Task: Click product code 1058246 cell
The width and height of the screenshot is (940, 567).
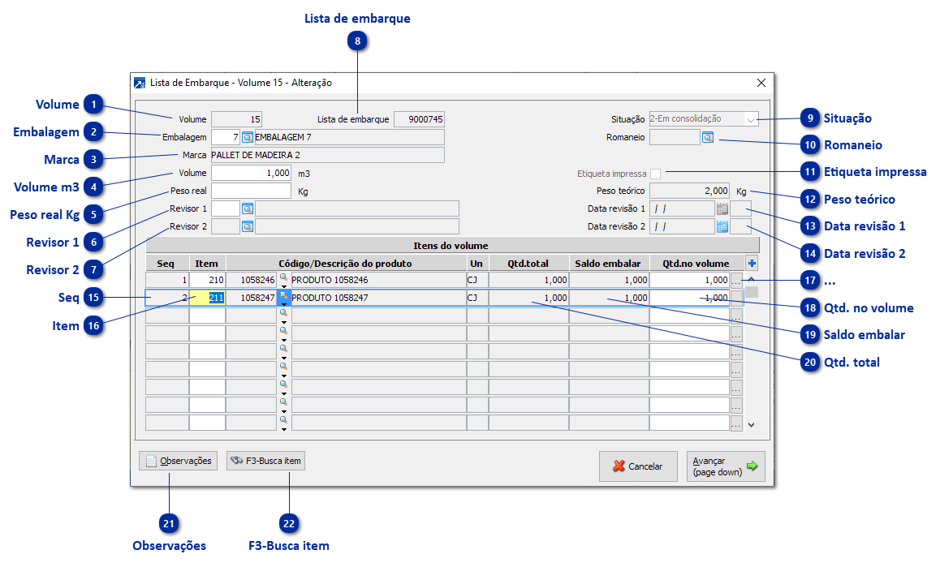Action: point(251,280)
